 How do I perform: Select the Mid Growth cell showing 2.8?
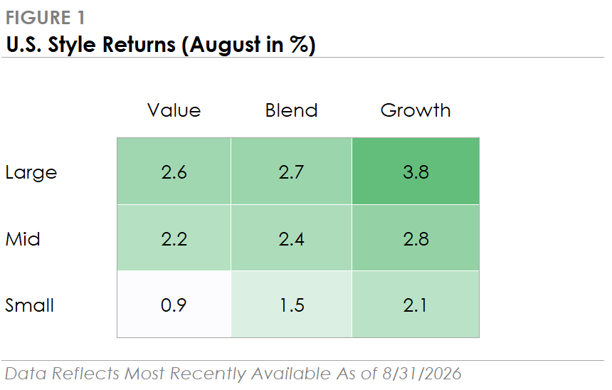tap(416, 238)
